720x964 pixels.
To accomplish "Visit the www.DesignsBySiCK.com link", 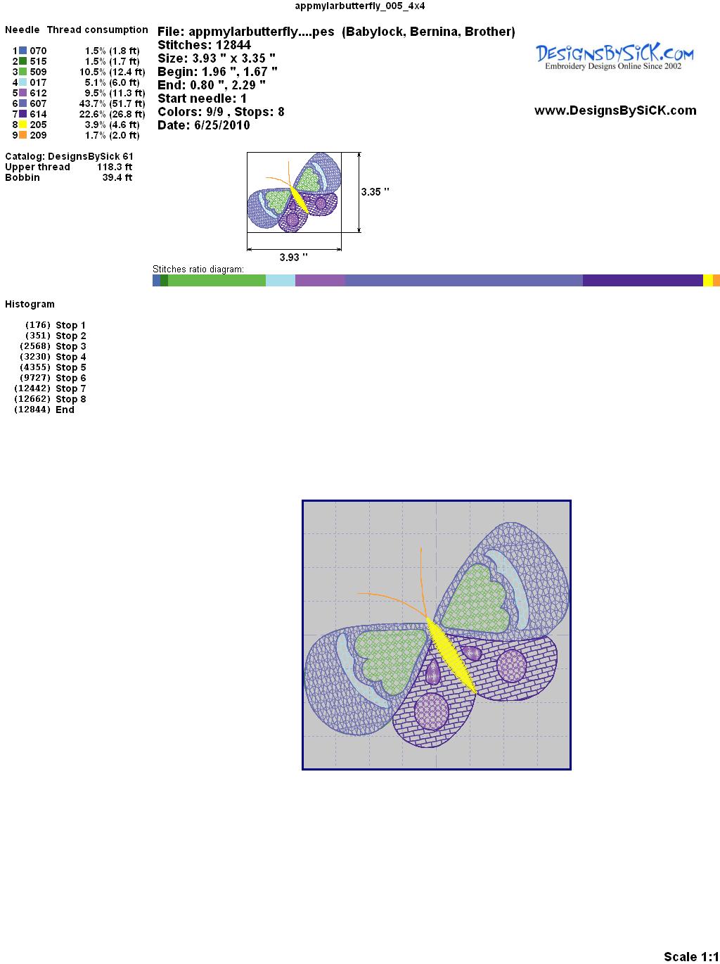I will point(615,110).
